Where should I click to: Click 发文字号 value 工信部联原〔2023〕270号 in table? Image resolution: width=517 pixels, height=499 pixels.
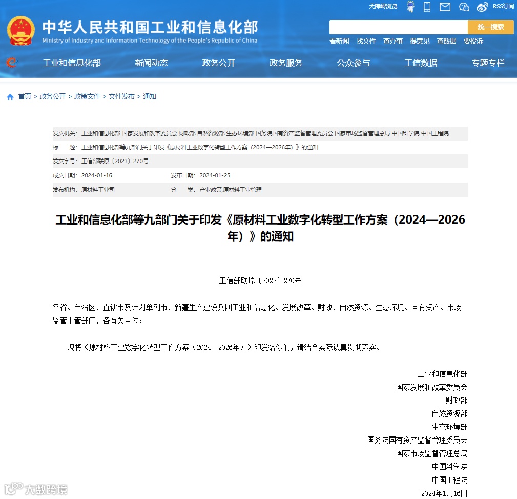[115, 161]
